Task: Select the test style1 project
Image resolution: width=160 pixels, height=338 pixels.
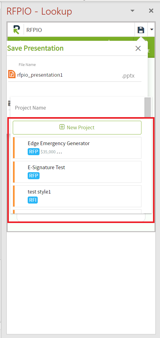Action: (77, 196)
